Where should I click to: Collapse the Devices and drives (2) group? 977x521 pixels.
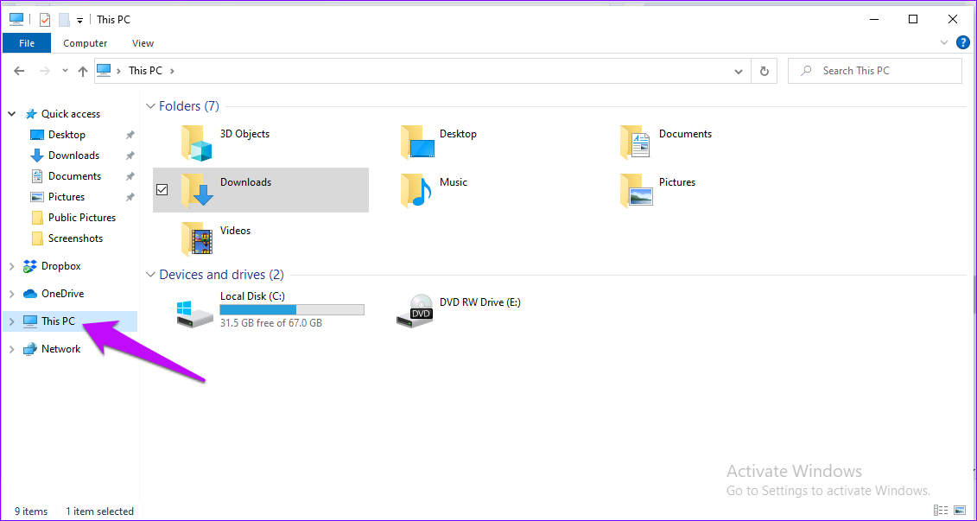pos(150,275)
